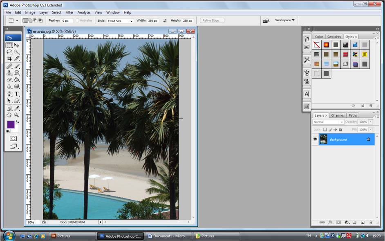
Task: Hide the Background layer with eye icon
Action: coord(315,140)
